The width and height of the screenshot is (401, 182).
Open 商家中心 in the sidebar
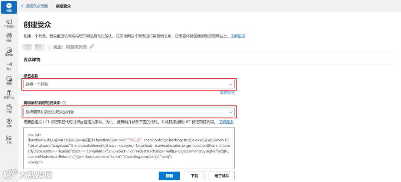pos(9,94)
